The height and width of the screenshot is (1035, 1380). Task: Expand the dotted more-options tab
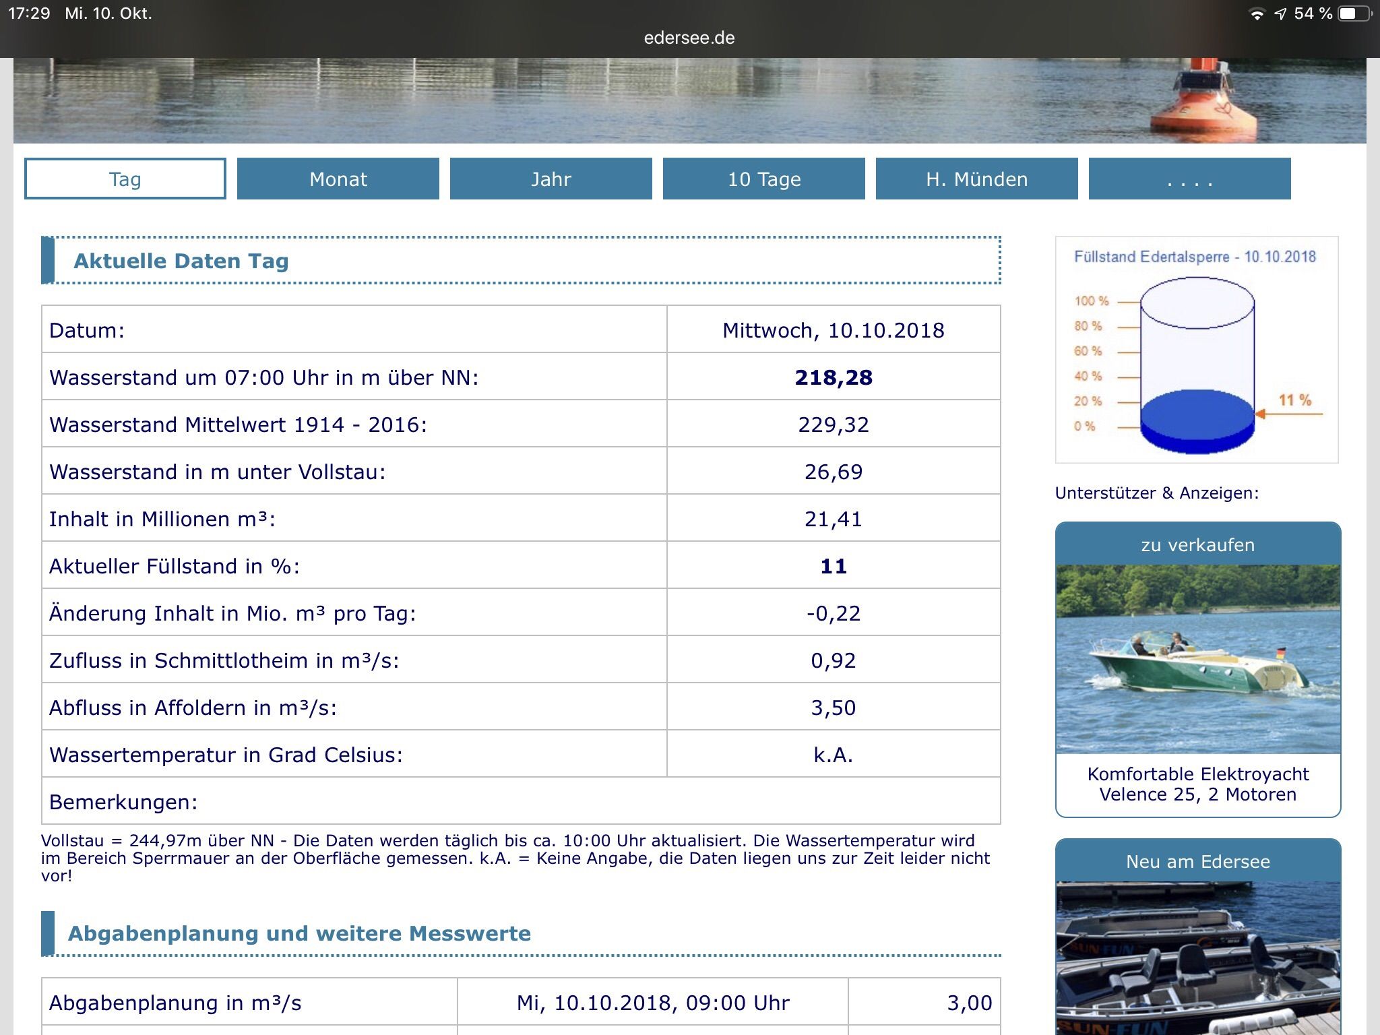(1190, 179)
